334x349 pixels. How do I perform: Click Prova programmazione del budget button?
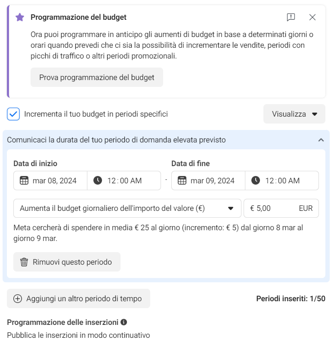pos(96,77)
